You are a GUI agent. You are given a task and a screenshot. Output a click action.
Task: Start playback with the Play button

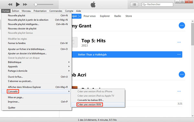coord(18,5)
